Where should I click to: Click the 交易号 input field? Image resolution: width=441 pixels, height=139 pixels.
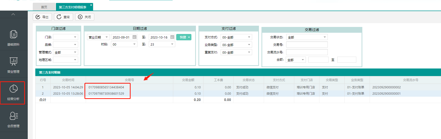click(307, 45)
